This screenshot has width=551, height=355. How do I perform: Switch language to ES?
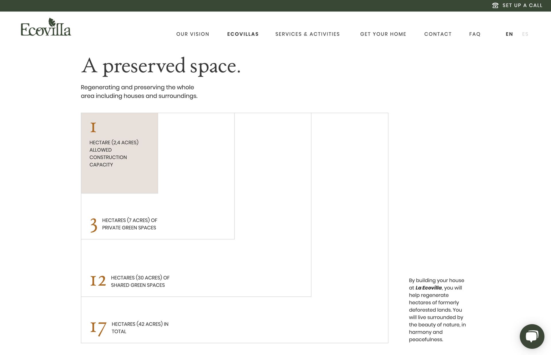tap(525, 34)
